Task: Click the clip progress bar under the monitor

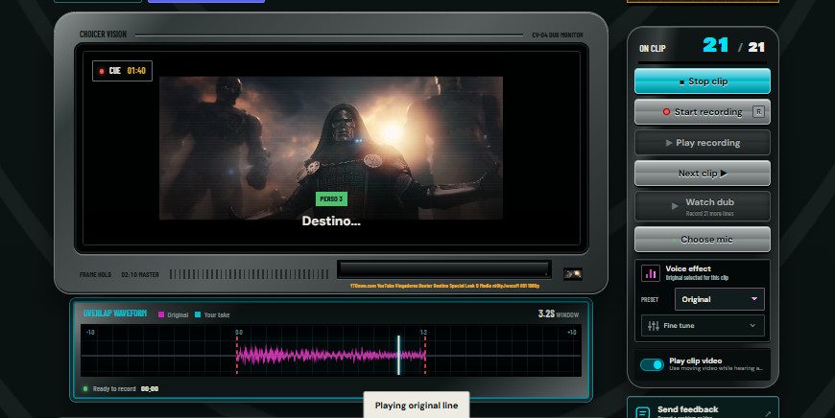Action: click(443, 269)
